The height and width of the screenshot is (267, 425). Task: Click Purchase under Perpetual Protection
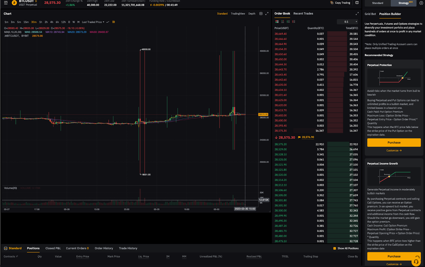[x=394, y=143]
